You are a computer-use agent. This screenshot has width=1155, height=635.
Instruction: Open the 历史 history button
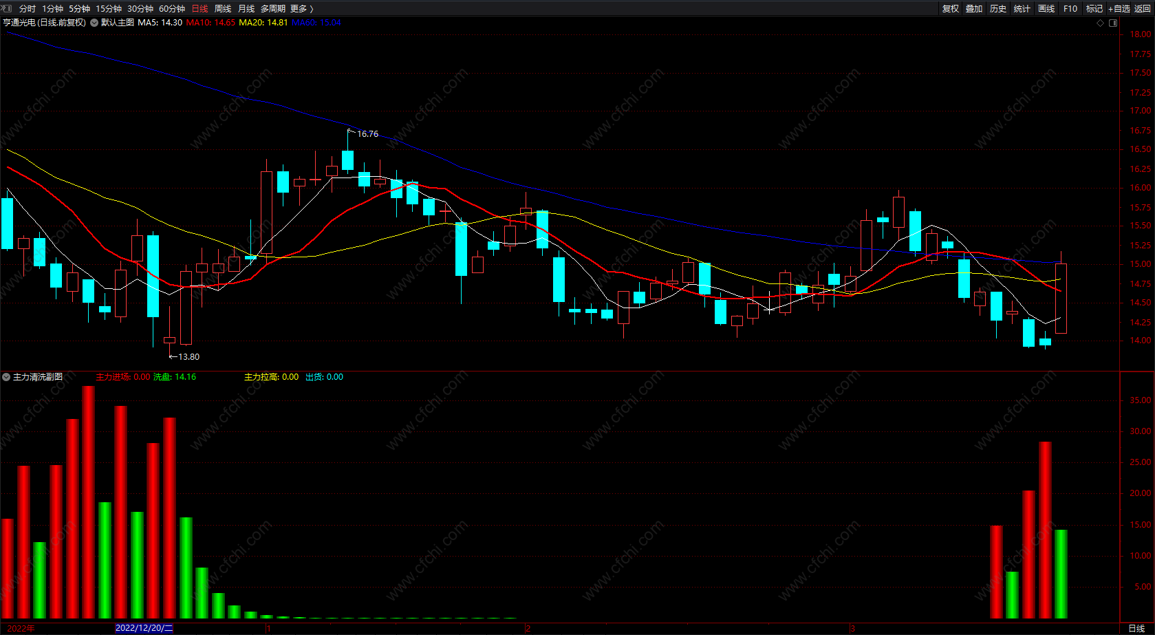(998, 9)
